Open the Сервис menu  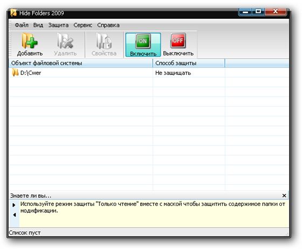click(x=83, y=25)
